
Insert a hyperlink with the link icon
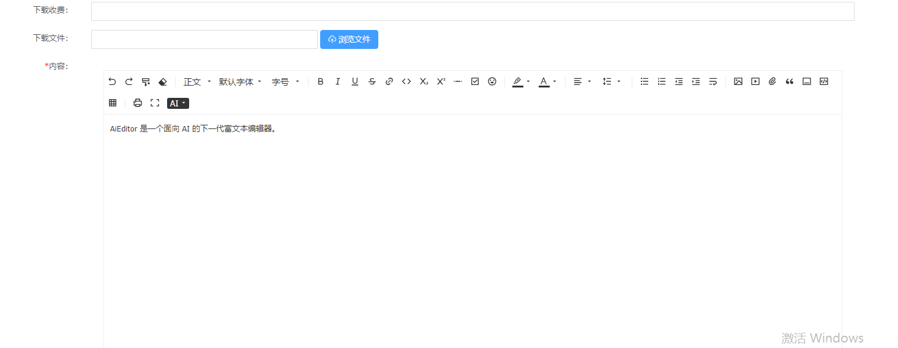(x=389, y=81)
